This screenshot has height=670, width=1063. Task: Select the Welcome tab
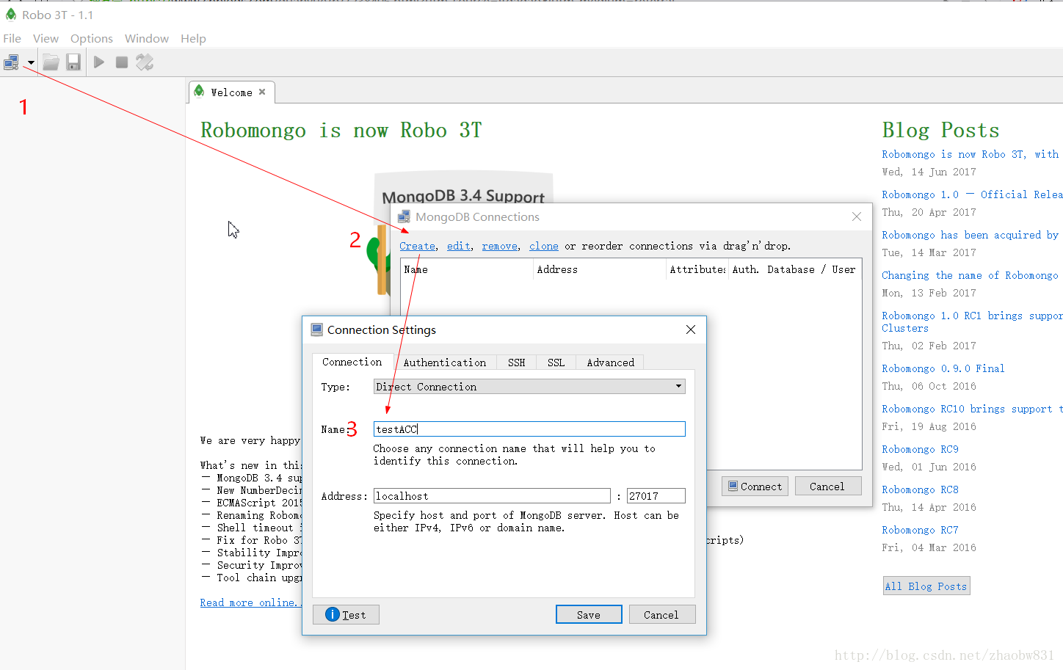click(x=231, y=92)
